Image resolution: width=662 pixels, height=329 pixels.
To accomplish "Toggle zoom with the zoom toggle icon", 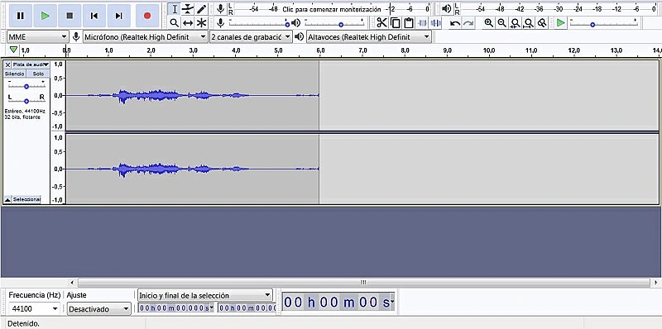I will click(x=542, y=23).
